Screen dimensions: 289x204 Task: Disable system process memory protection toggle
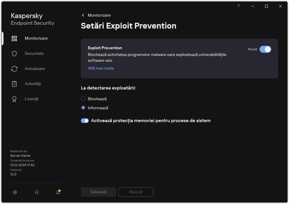click(x=85, y=121)
